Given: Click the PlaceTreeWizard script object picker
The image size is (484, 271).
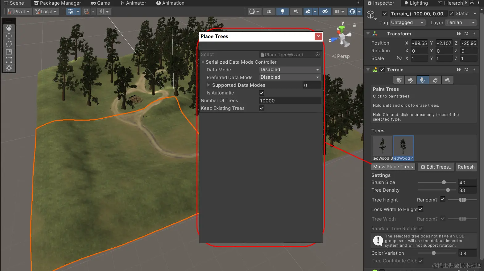Looking at the screenshot, I should (317, 54).
